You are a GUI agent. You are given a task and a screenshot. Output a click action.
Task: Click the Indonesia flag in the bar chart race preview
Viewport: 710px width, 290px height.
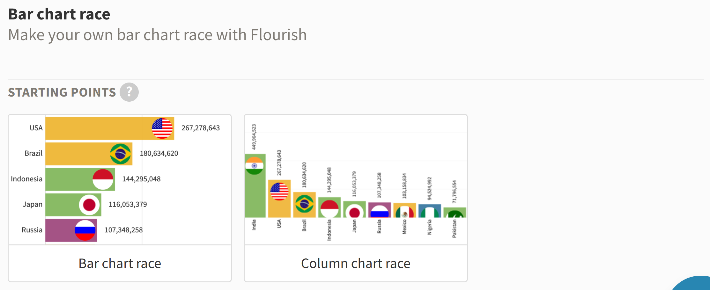(103, 179)
